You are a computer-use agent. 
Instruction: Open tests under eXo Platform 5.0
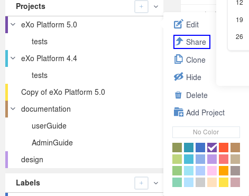pyautogui.click(x=40, y=42)
